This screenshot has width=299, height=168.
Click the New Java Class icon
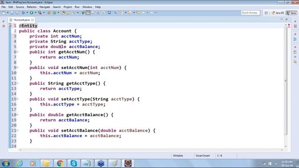click(54, 13)
